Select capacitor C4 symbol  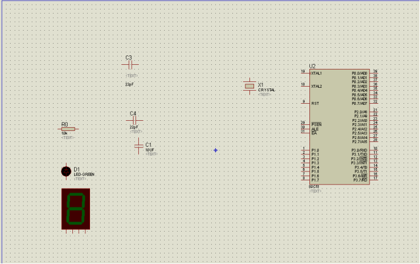135,120
